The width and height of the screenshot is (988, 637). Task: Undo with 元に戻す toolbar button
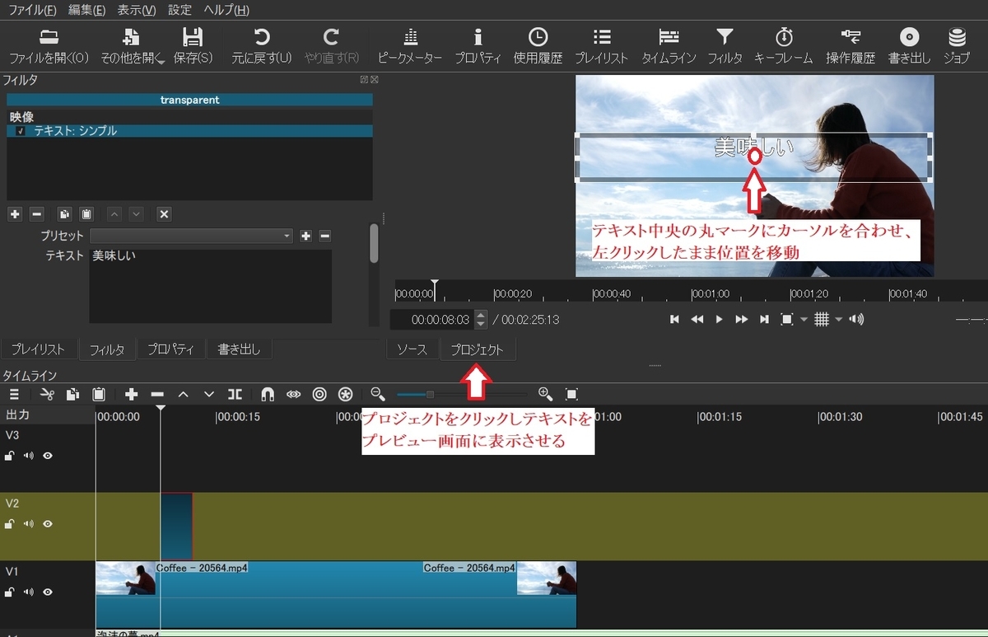[262, 46]
